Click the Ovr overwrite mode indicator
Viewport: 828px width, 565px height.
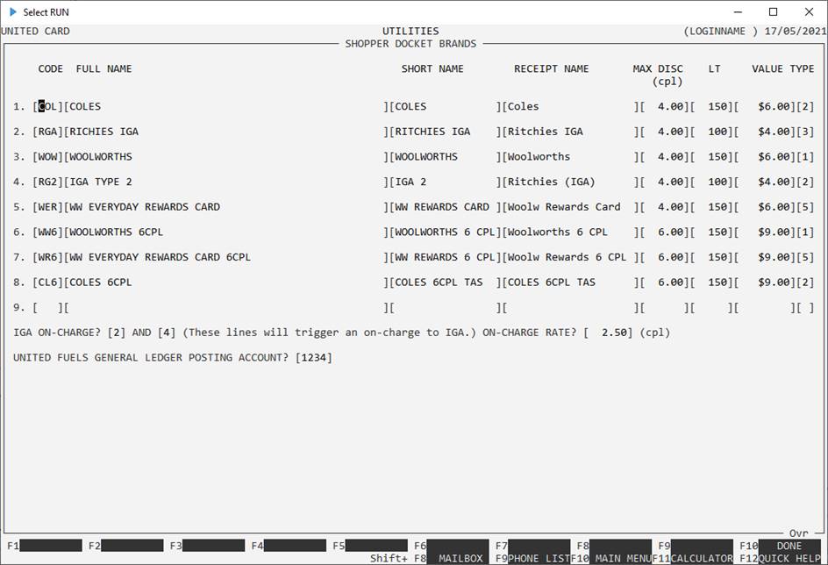798,533
